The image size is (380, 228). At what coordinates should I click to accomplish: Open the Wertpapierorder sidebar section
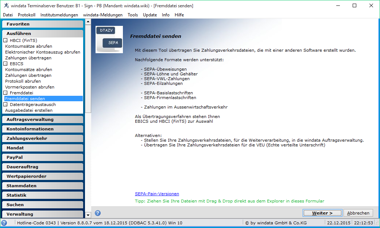[x=43, y=176]
